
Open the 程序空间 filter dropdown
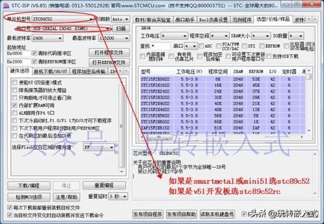[219, 36]
